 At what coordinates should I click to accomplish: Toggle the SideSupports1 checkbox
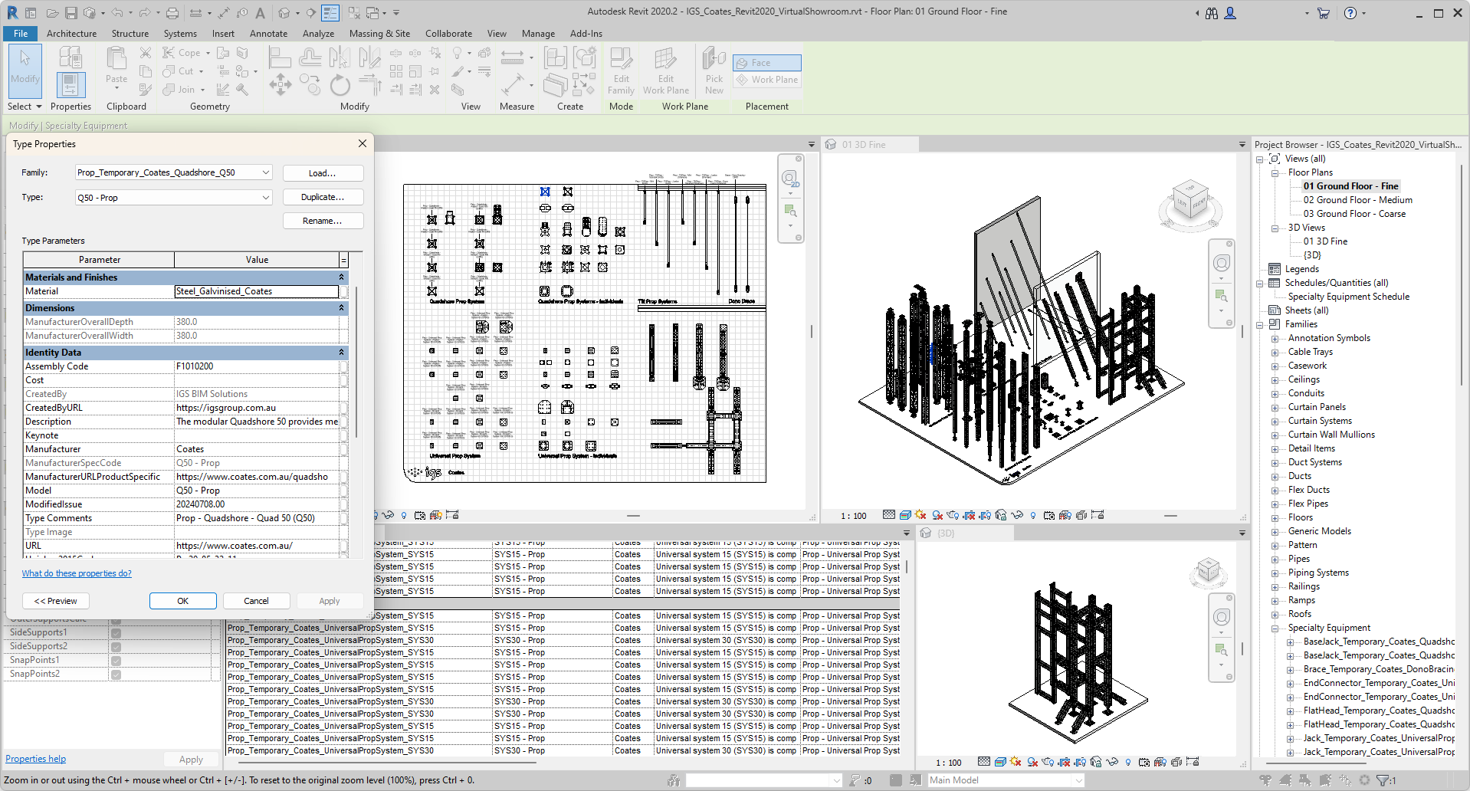pos(116,633)
